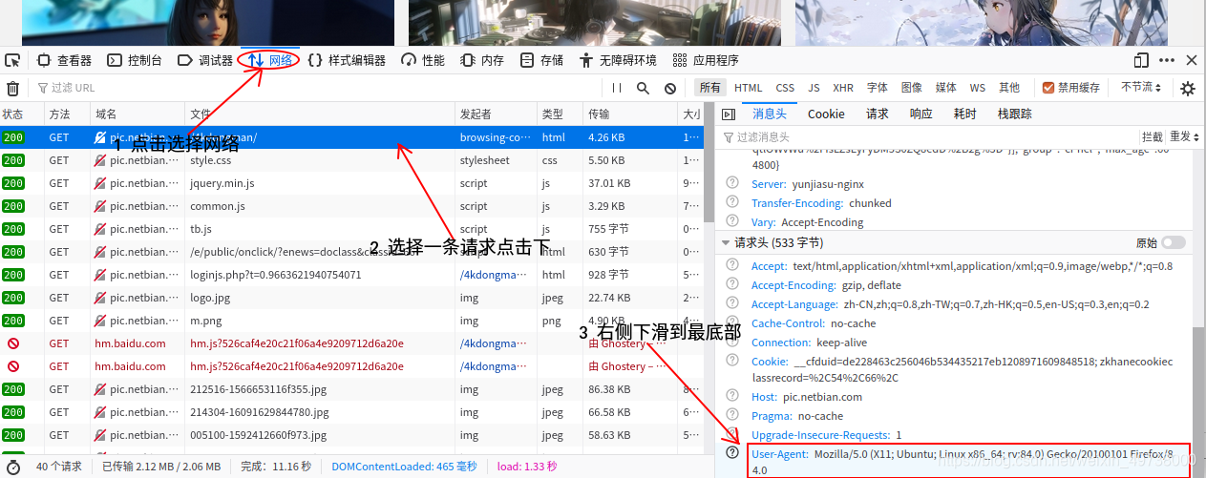This screenshot has height=478, width=1206.
Task: Open the 样式编辑器 tab
Action: point(347,60)
